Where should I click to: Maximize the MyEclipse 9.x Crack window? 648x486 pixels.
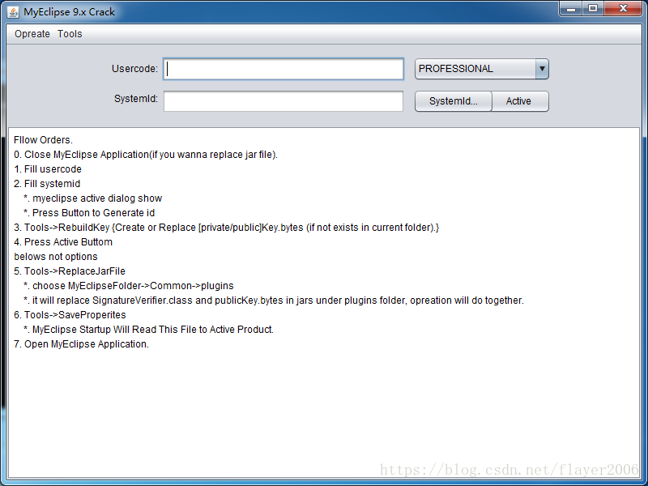click(x=593, y=9)
